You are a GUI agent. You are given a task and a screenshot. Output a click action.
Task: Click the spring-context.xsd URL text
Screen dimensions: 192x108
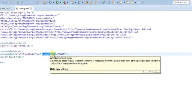click(96, 32)
